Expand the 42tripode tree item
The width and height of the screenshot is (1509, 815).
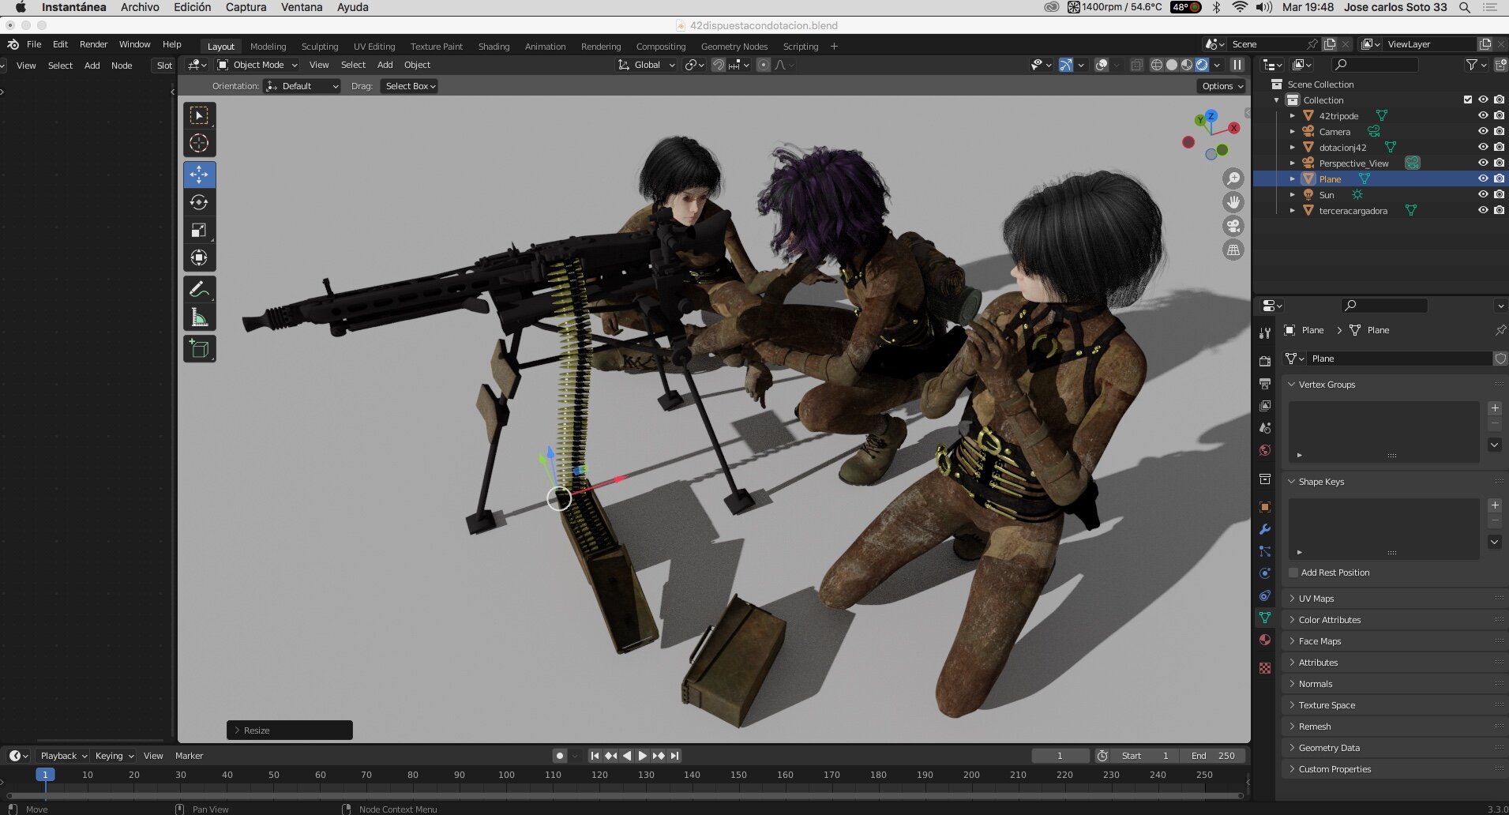[1292, 116]
